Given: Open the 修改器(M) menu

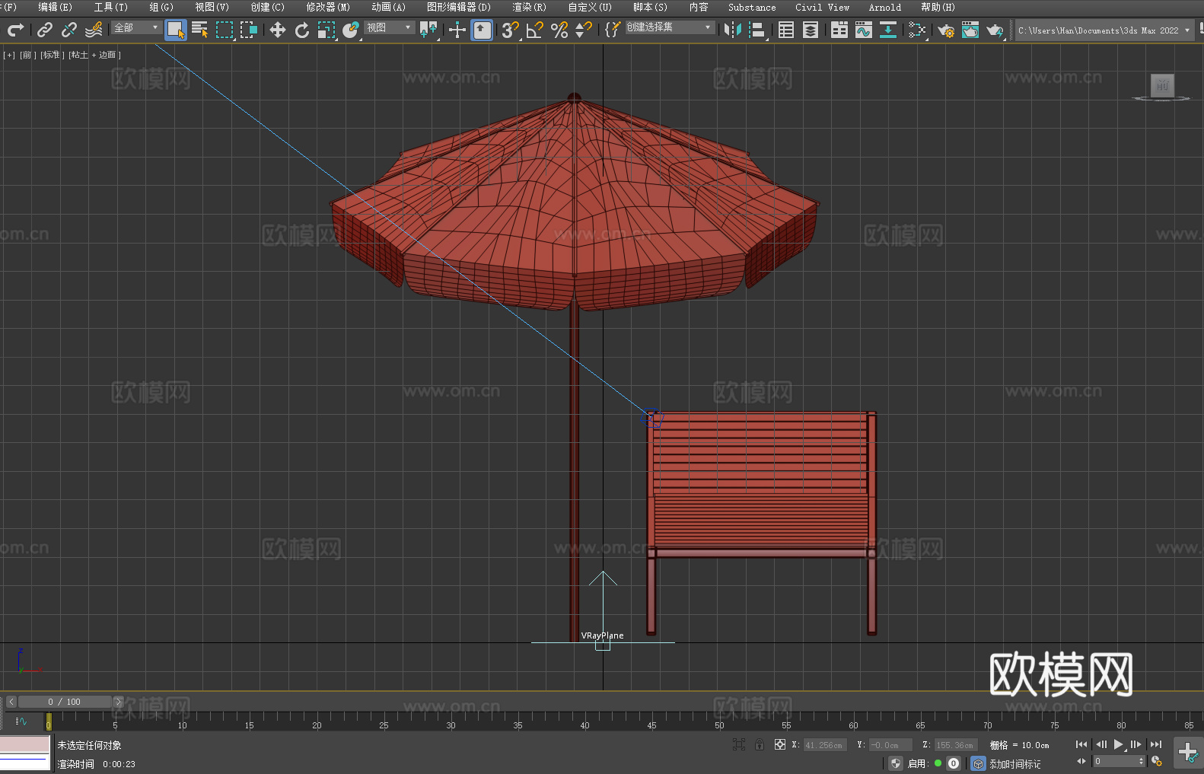Looking at the screenshot, I should pos(328,7).
